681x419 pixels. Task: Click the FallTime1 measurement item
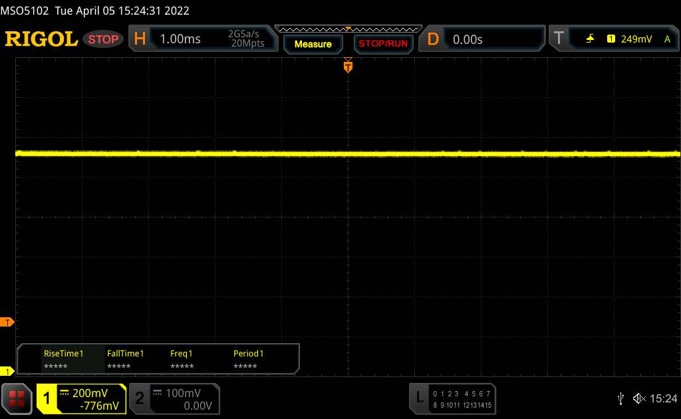(125, 359)
